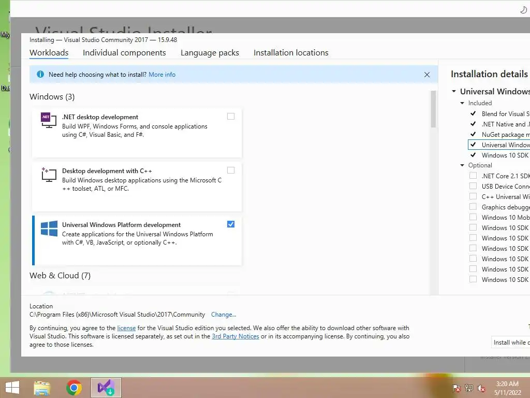Switch to the Language packs tab
This screenshot has height=398, width=530.
pos(210,53)
